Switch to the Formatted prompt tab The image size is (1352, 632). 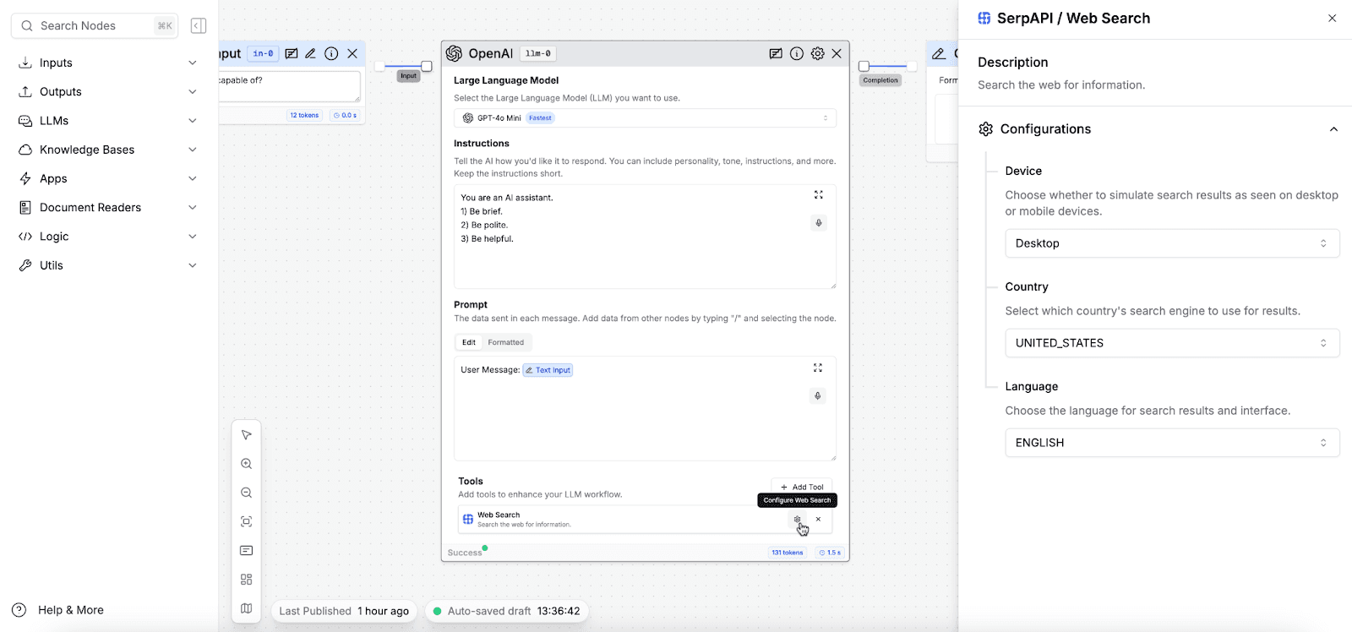pos(506,342)
